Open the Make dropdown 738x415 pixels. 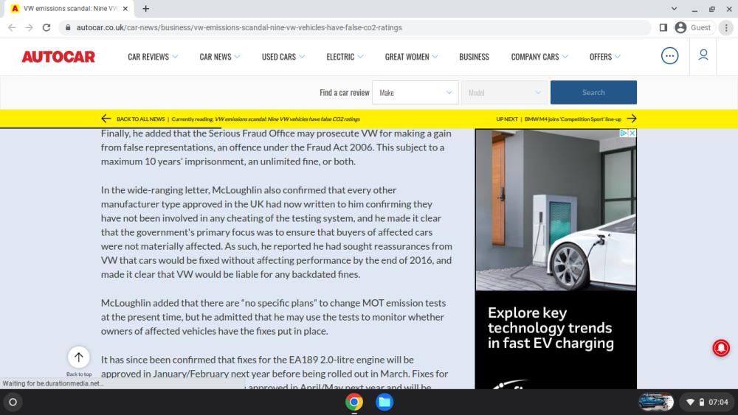click(x=415, y=93)
